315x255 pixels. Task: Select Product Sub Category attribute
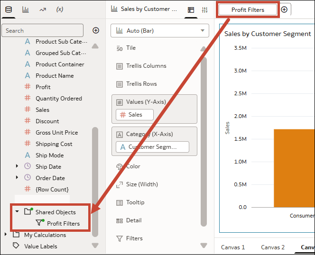[61, 42]
